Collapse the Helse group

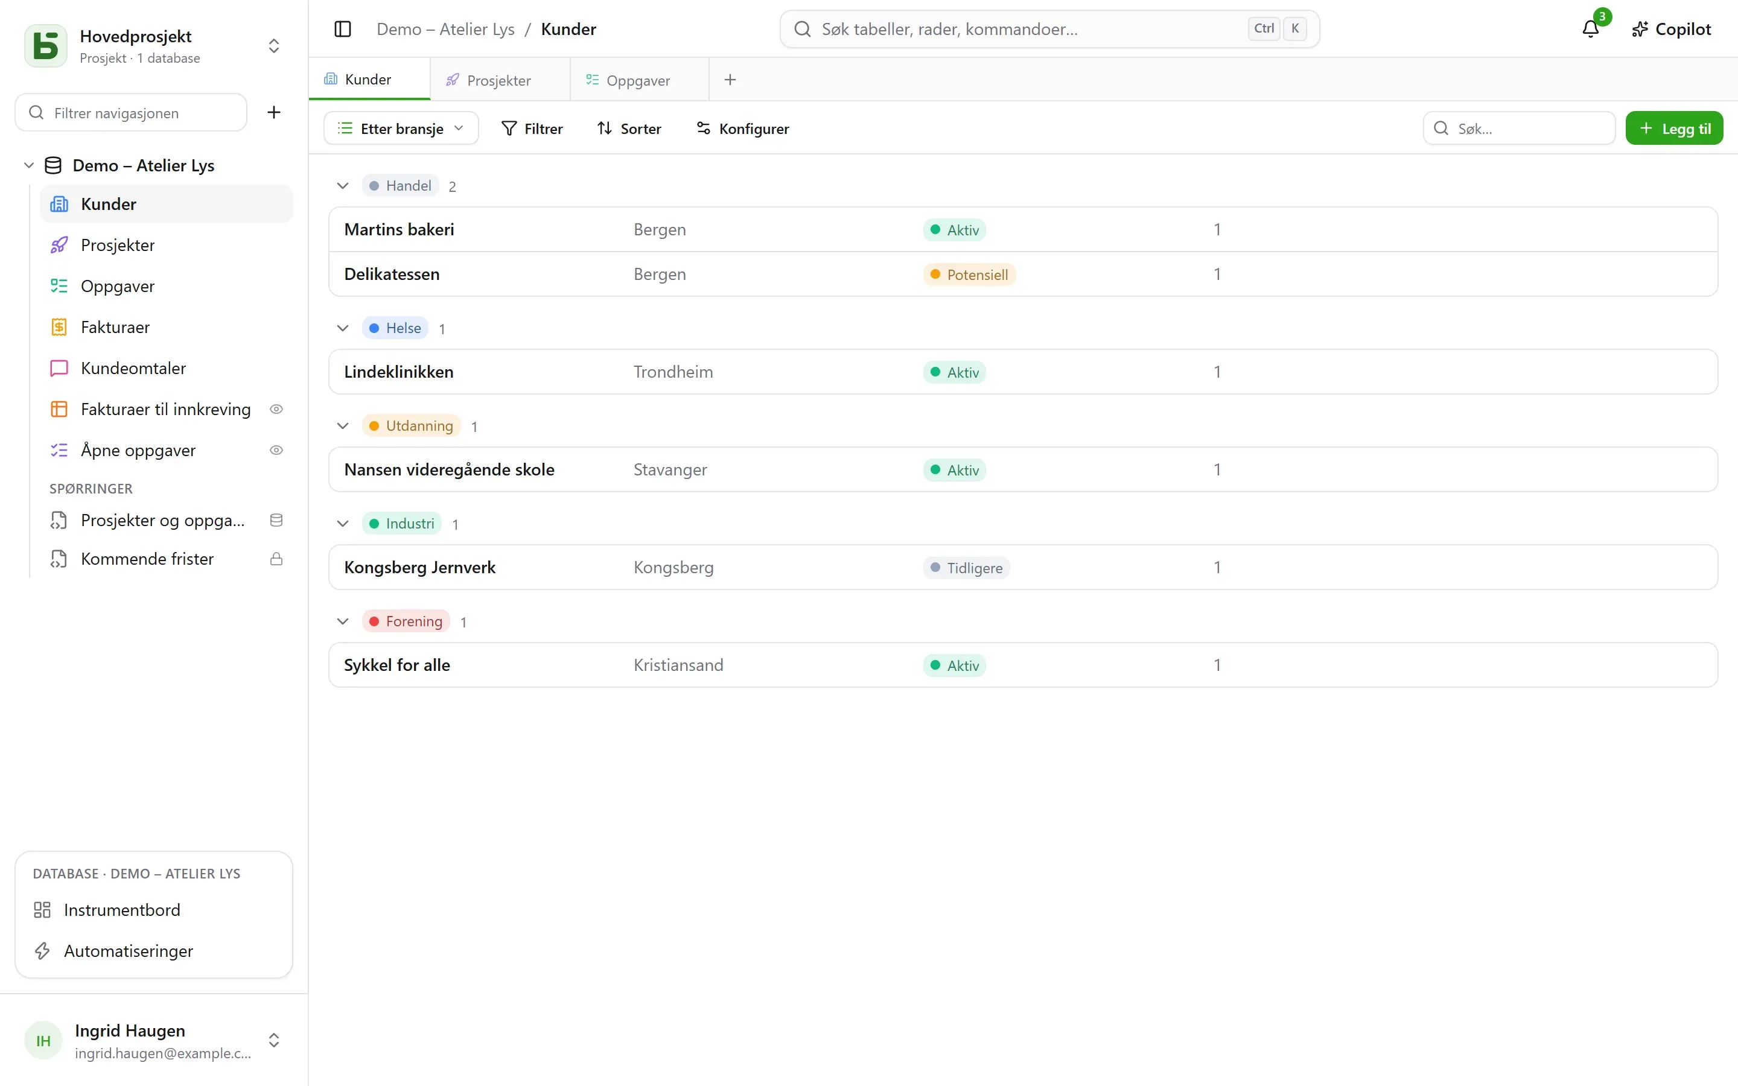point(343,328)
